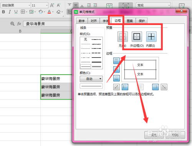Click the toolbar borders icon
192x146 pixels.
pos(23,12)
